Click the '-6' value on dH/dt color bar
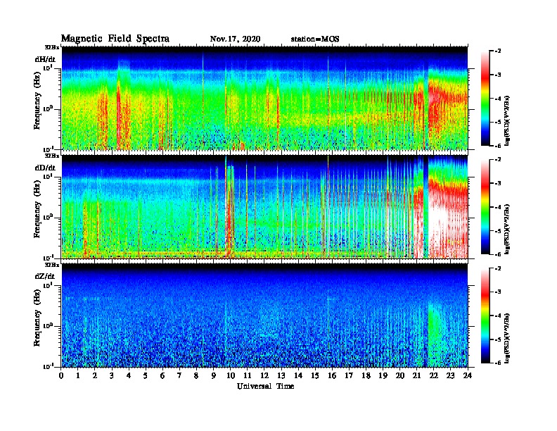557x431 pixels. 498,146
